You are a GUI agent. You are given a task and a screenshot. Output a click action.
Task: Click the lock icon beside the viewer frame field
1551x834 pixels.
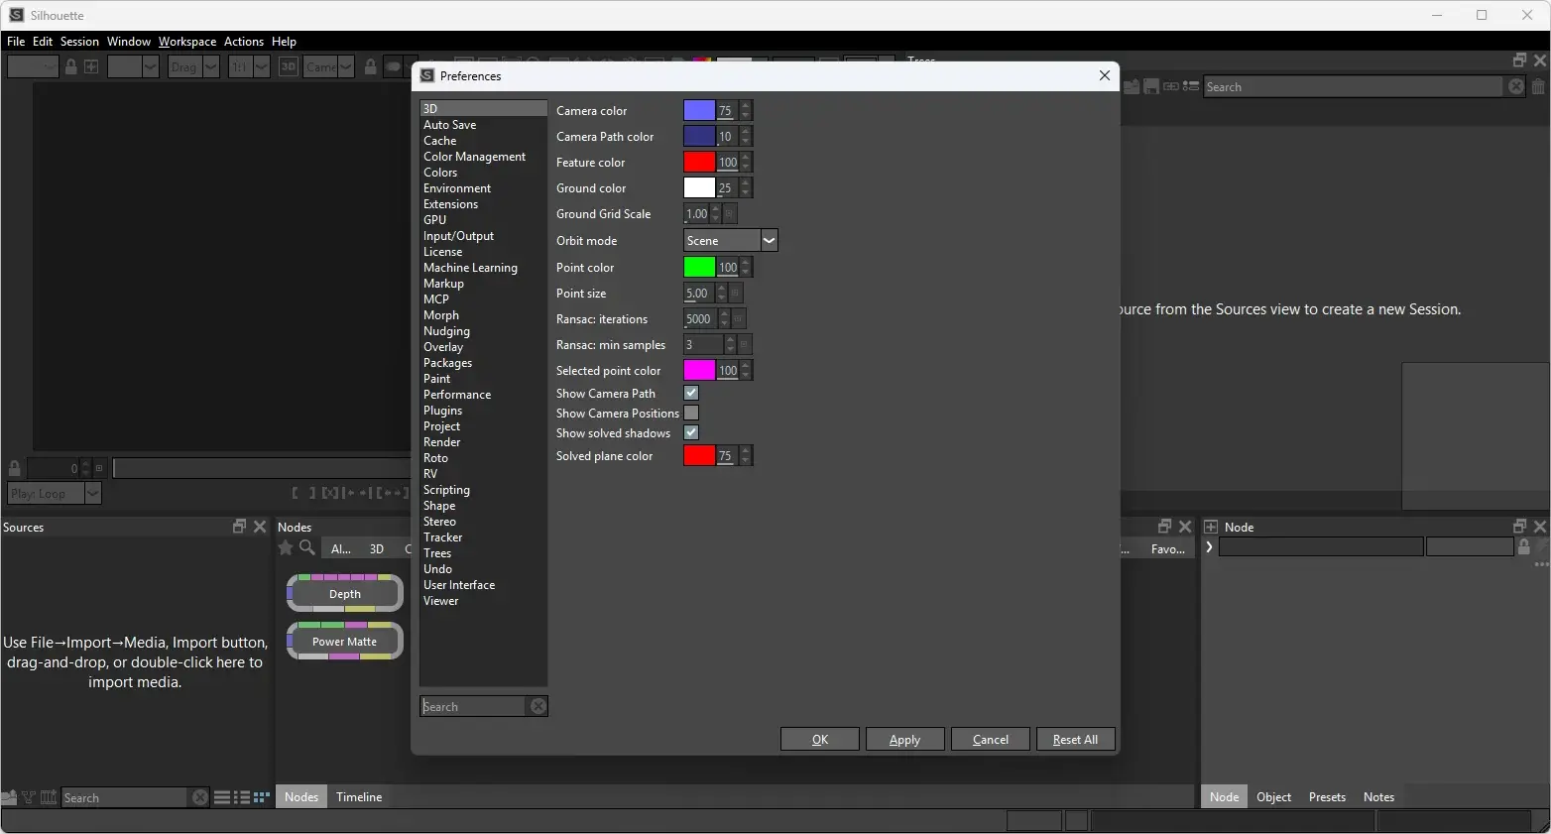coord(15,468)
